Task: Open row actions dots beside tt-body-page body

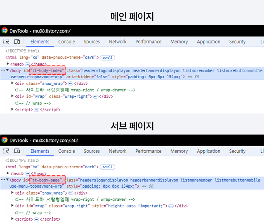Action: (x=3, y=180)
